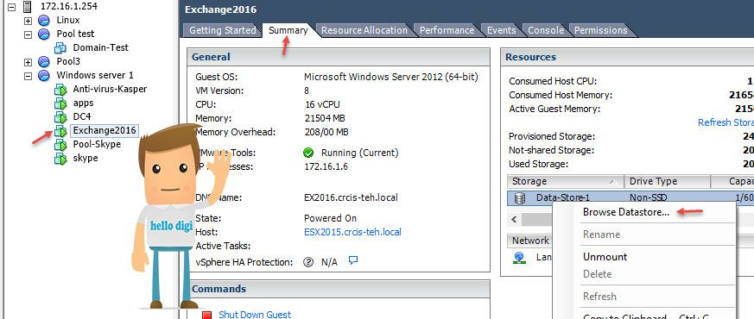The width and height of the screenshot is (754, 319).
Task: Click the IP address 172.16.1.6
Action: [x=326, y=167]
